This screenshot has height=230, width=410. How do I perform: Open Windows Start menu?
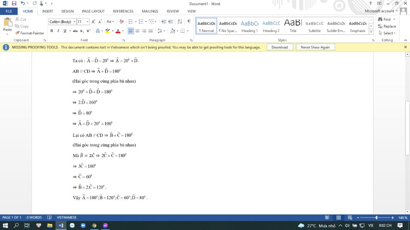5,226
